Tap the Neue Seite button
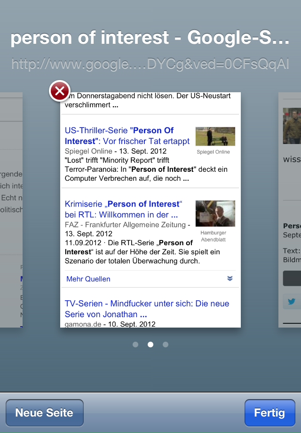Viewport: 301px width, 433px height. pyautogui.click(x=45, y=413)
